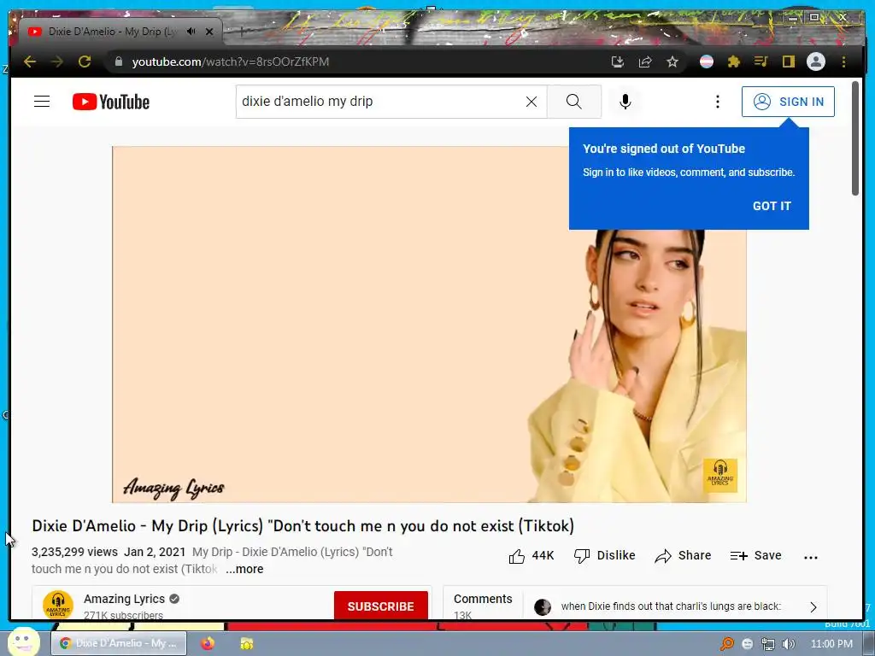Click the 3,235,299 views text
This screenshot has height=656, width=875.
[75, 553]
